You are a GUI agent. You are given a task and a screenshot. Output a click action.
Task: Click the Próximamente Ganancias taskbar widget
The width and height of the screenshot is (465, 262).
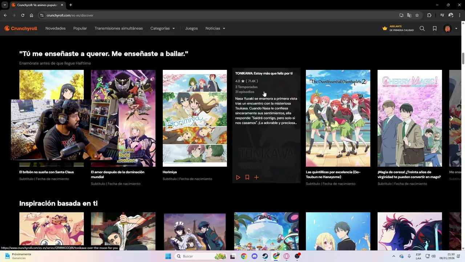click(17, 256)
